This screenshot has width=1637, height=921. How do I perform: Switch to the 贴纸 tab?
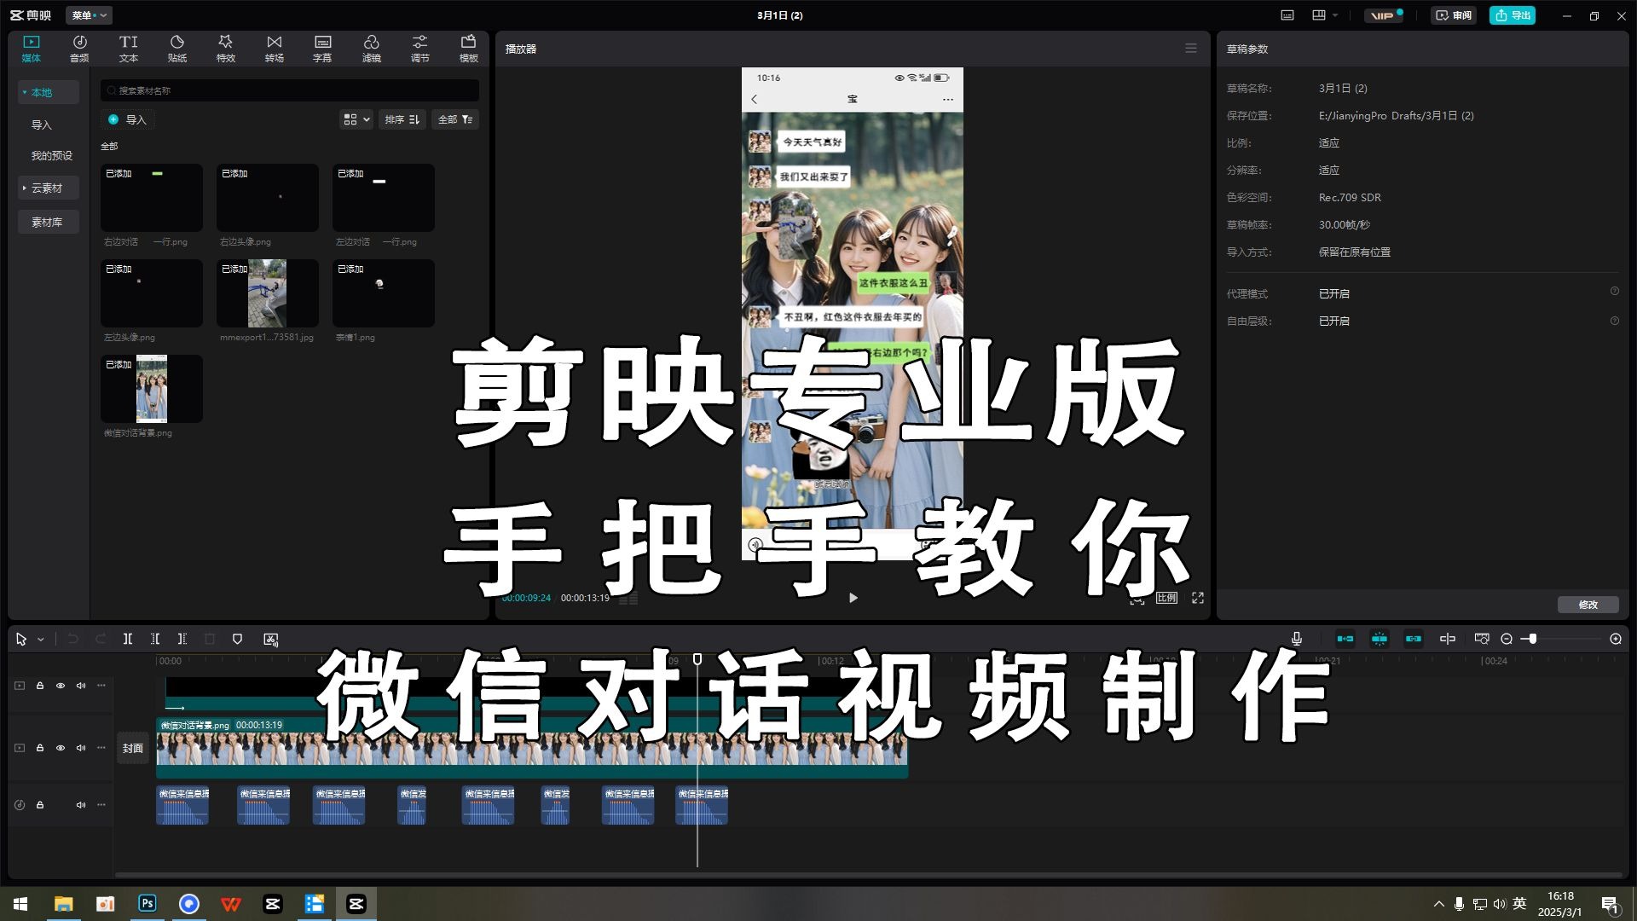(x=177, y=49)
